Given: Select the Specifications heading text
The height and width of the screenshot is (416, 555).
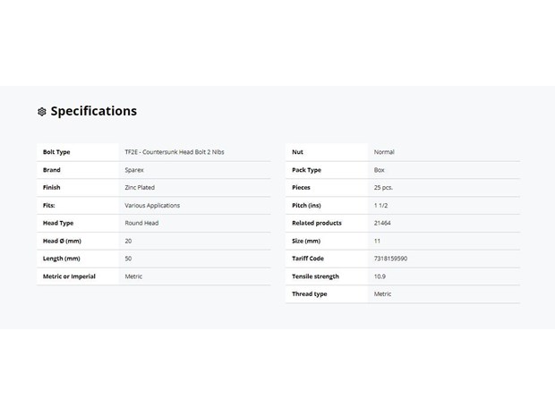Looking at the screenshot, I should tap(94, 111).
